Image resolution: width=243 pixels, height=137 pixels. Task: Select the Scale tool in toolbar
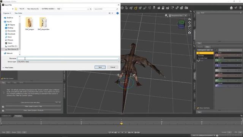(x=145, y=8)
